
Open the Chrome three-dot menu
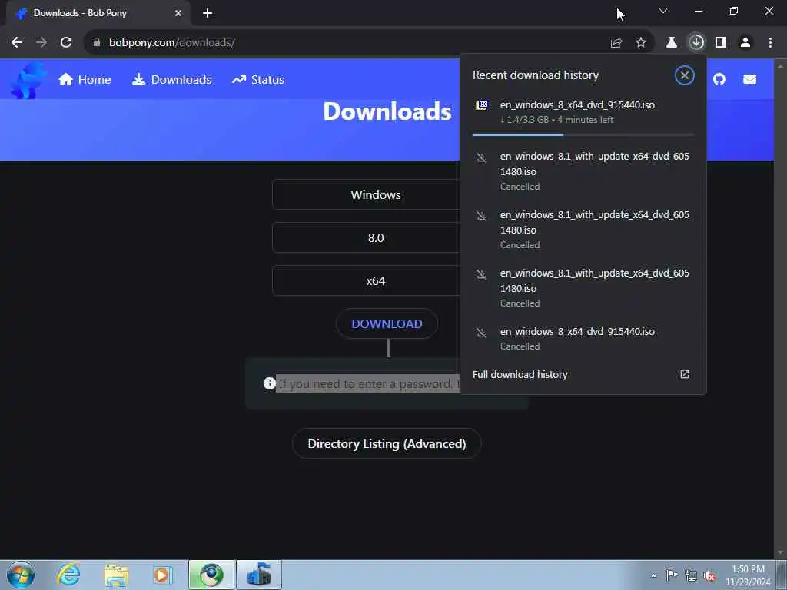click(770, 43)
